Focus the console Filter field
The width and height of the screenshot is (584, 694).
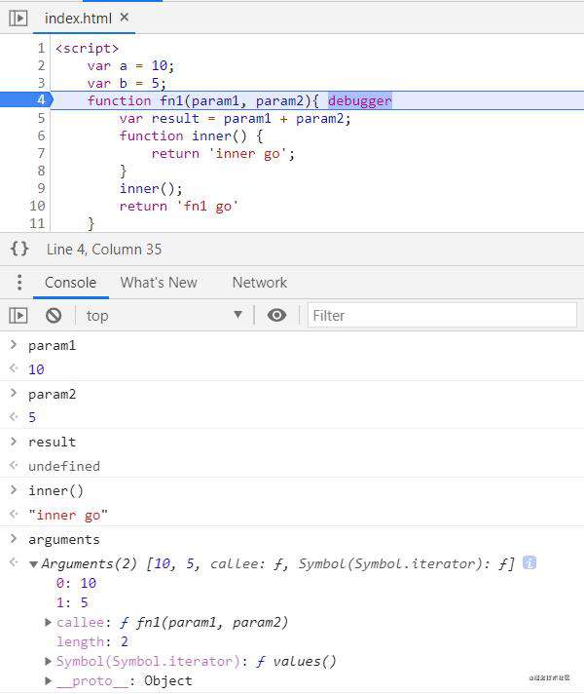442,316
